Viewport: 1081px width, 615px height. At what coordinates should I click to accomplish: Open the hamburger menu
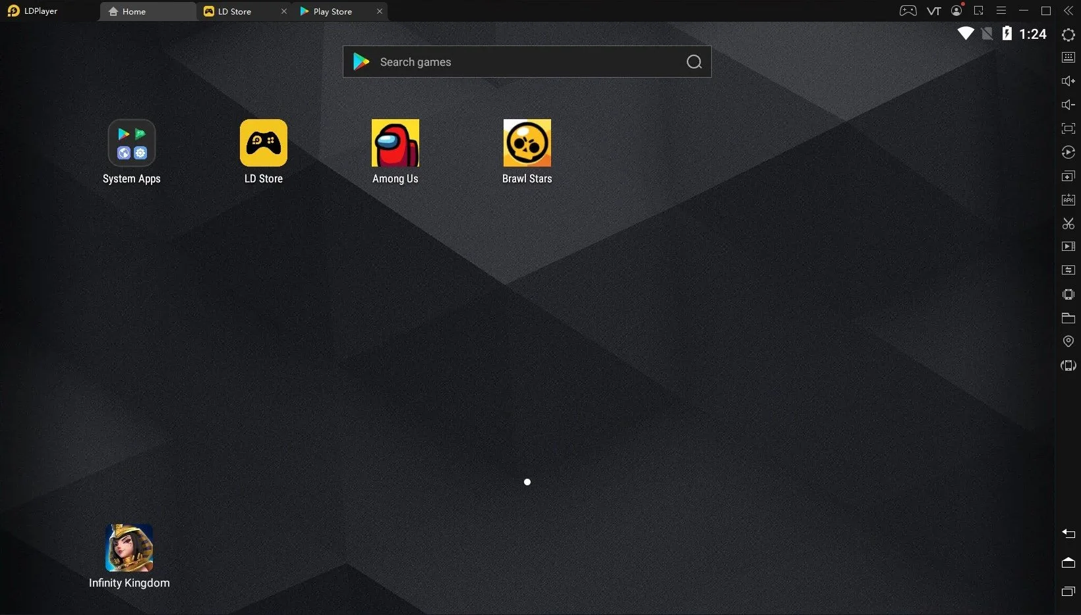[x=1001, y=11]
